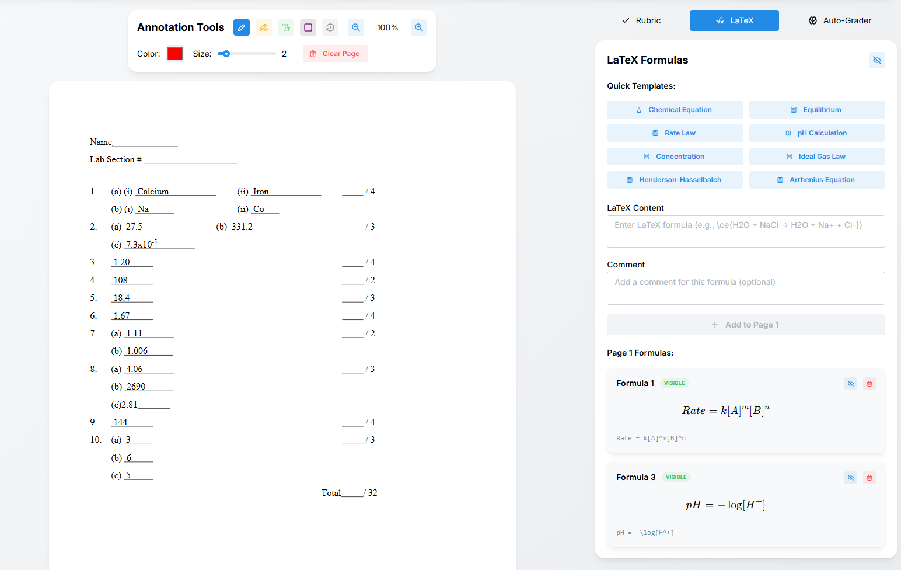
Task: Insert the Rate Law template
Action: click(675, 133)
